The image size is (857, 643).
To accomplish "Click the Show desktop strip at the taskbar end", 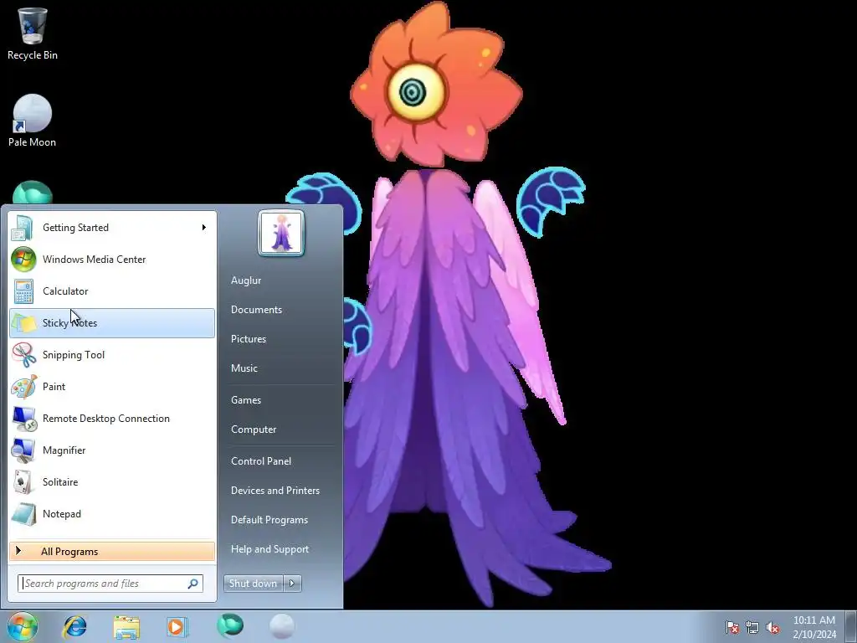I will click(x=853, y=626).
